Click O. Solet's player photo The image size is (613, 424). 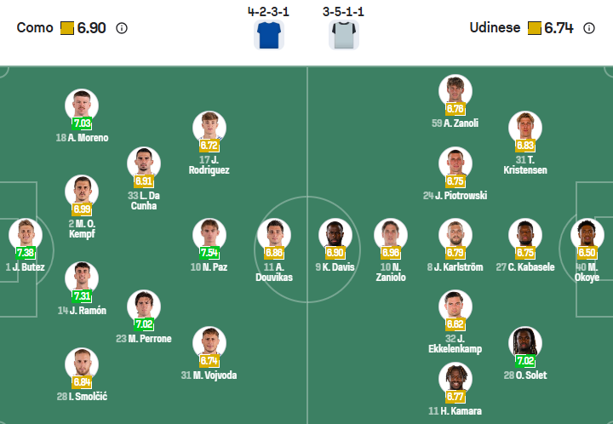click(525, 342)
